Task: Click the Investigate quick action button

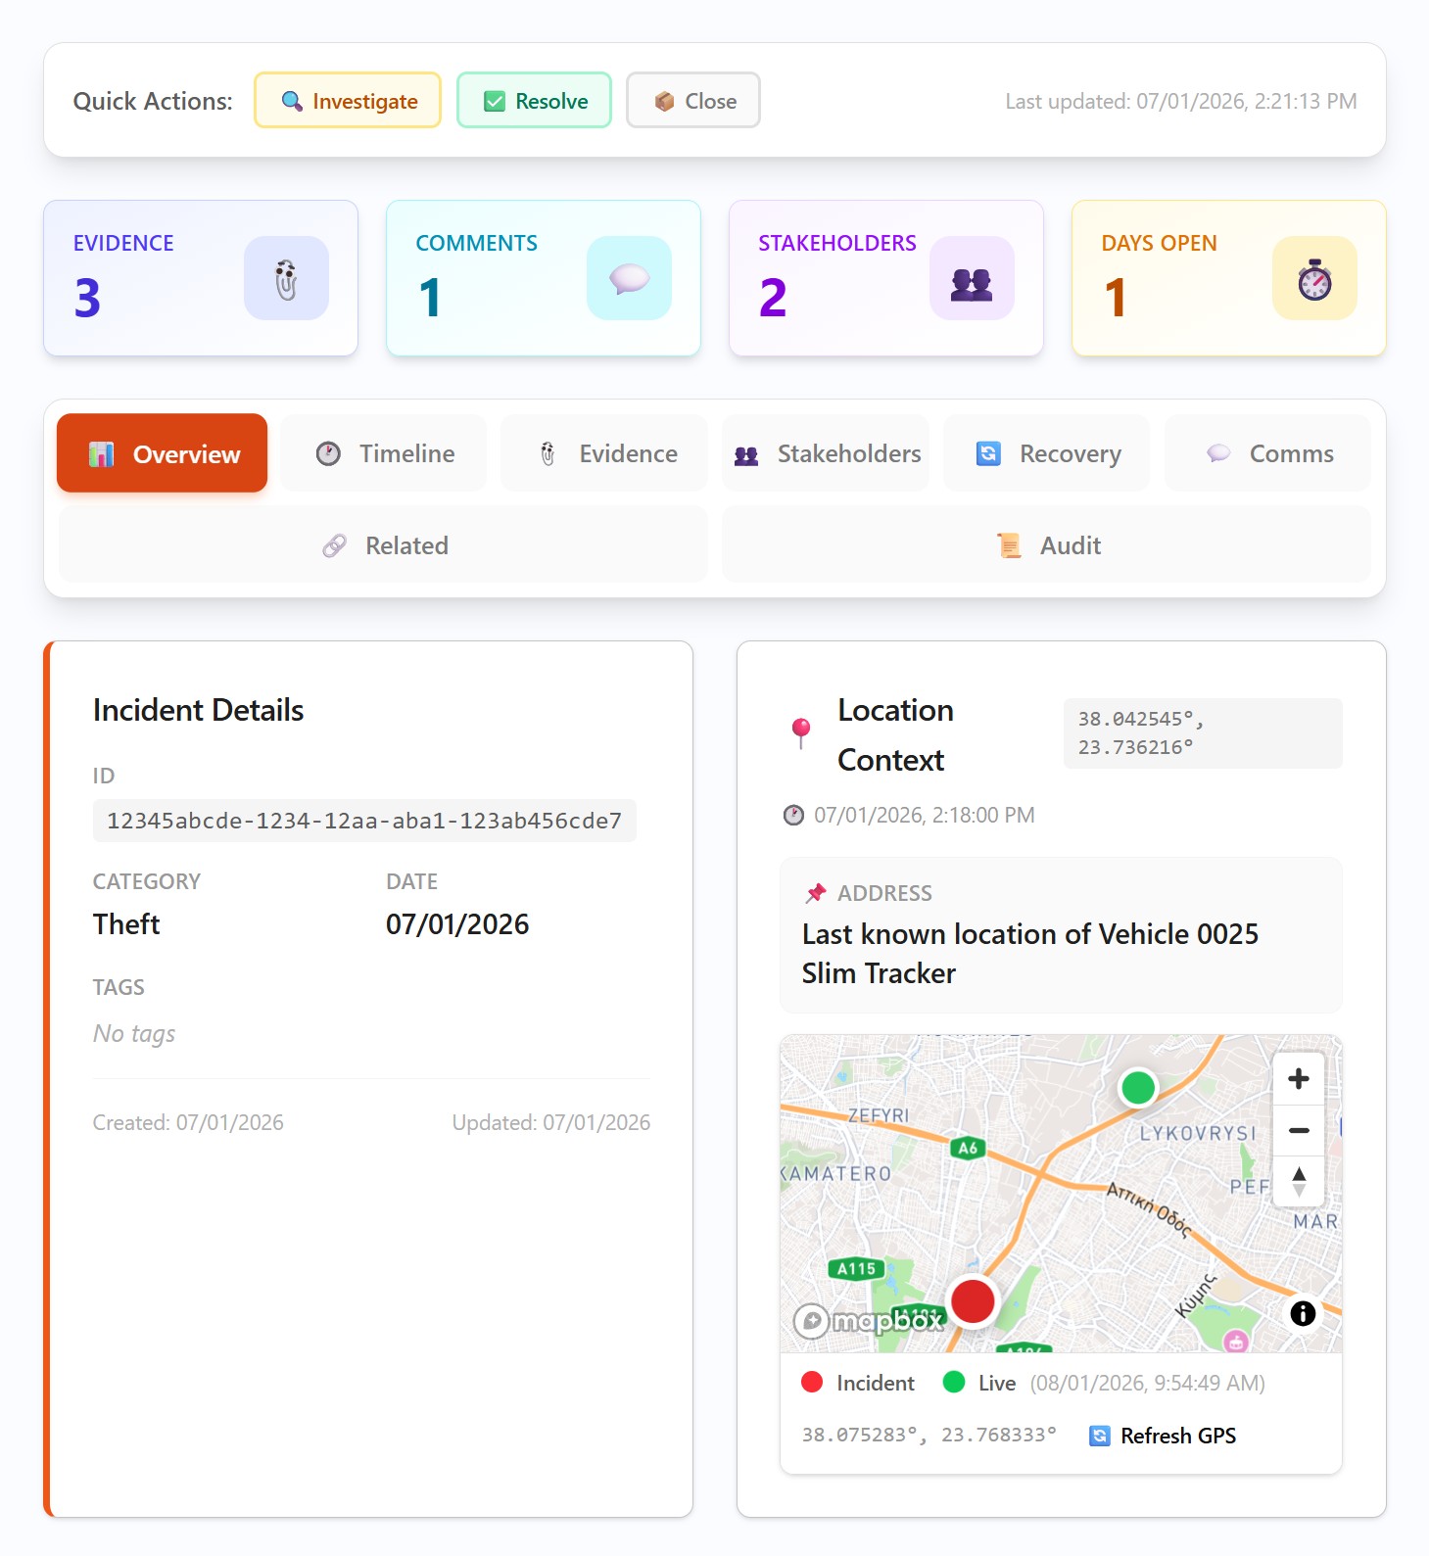Action: pos(348,100)
